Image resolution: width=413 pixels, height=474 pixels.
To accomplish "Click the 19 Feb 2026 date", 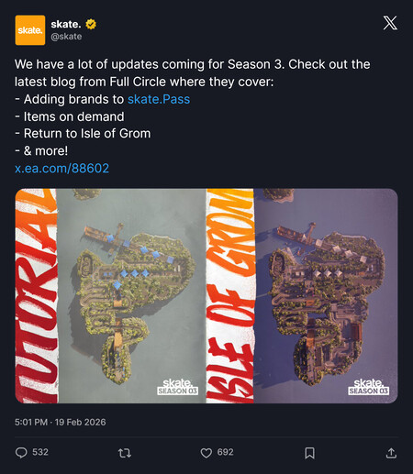I will [81, 422].
